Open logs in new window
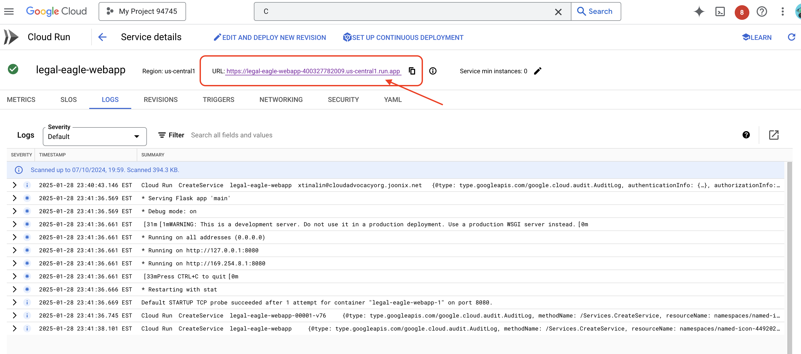 coord(774,135)
